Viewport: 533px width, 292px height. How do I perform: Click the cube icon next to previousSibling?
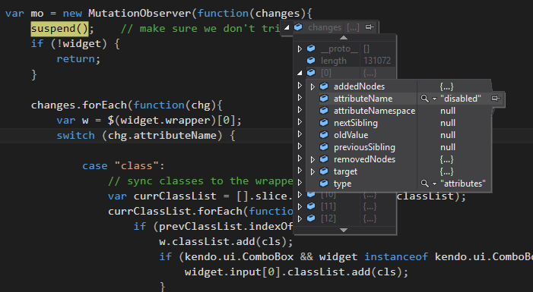pyautogui.click(x=325, y=147)
